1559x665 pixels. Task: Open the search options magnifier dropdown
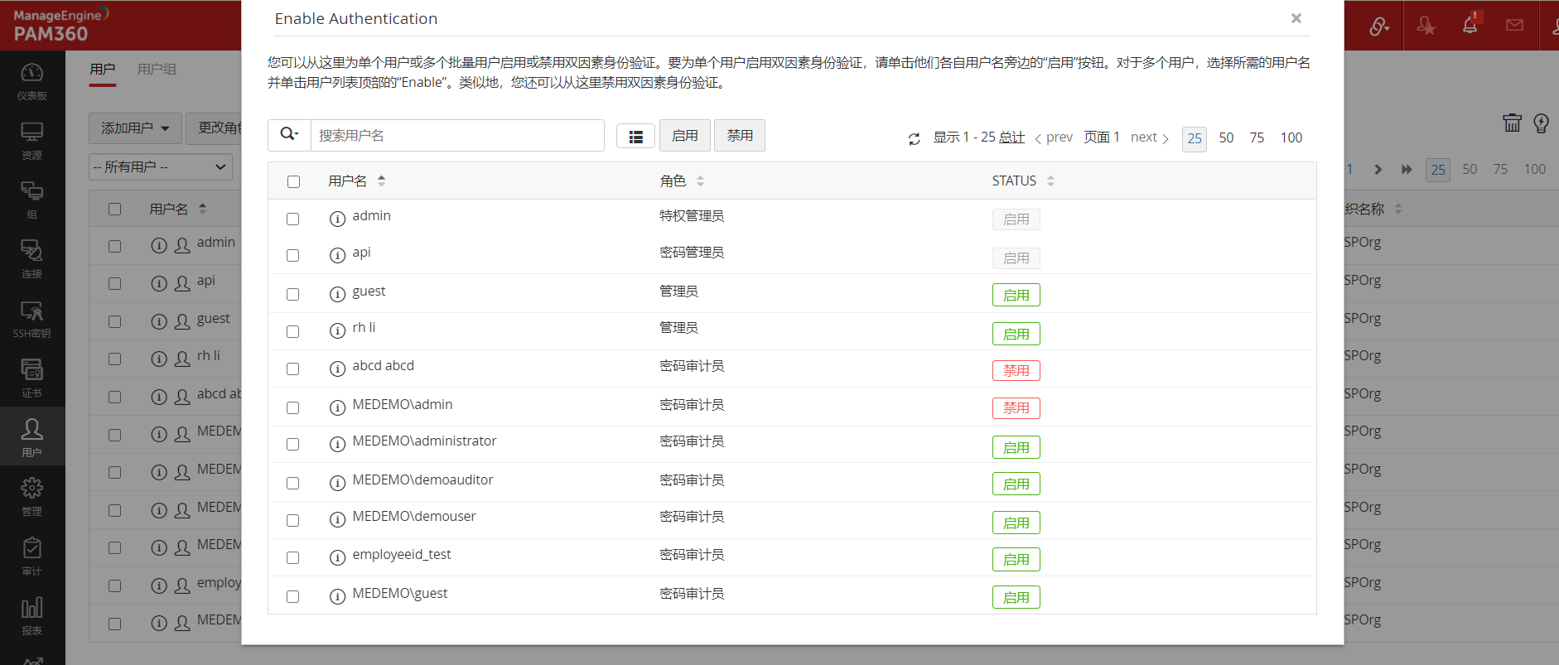coord(289,134)
